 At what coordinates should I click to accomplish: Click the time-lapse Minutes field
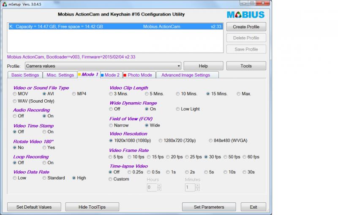pos(190,187)
